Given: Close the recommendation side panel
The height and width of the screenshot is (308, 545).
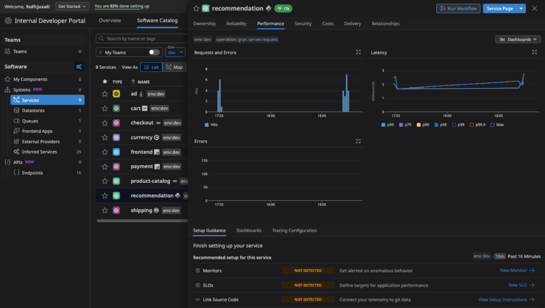Looking at the screenshot, I should [x=534, y=9].
